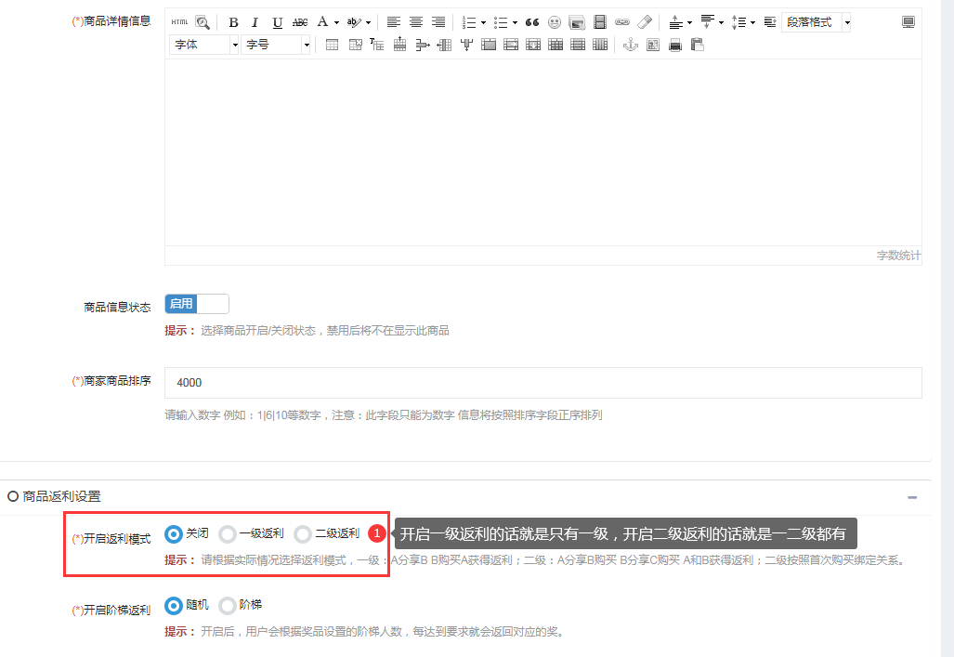Insert a map

click(653, 45)
